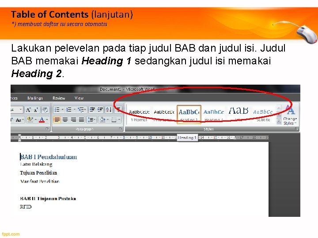This screenshot has height=238, width=318.
Task: Open the Numbering dropdown arrow
Action: point(75,110)
